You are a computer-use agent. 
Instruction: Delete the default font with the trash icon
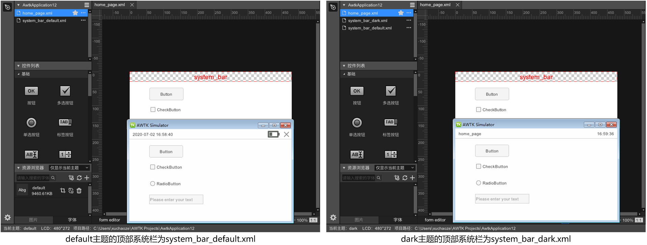click(79, 191)
